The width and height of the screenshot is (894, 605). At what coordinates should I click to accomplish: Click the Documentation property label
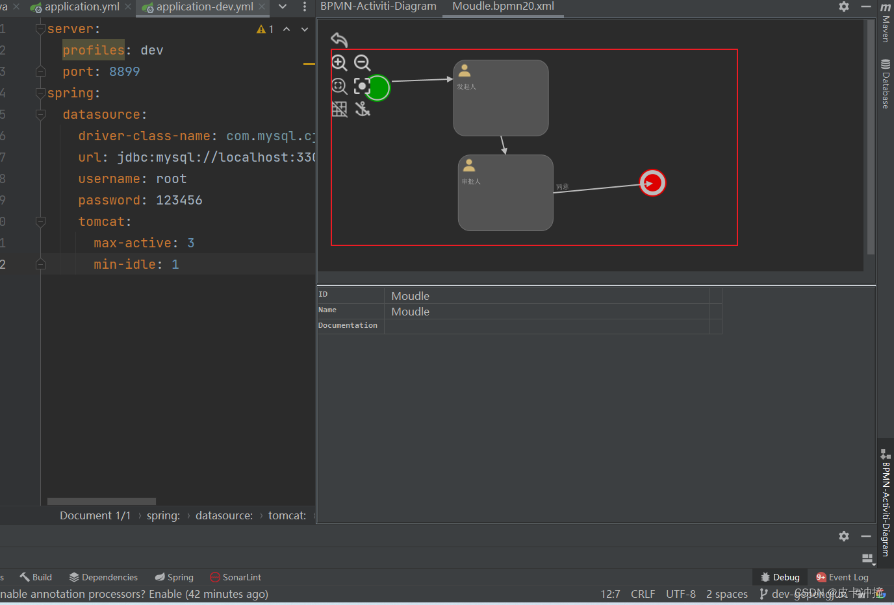pyautogui.click(x=348, y=326)
